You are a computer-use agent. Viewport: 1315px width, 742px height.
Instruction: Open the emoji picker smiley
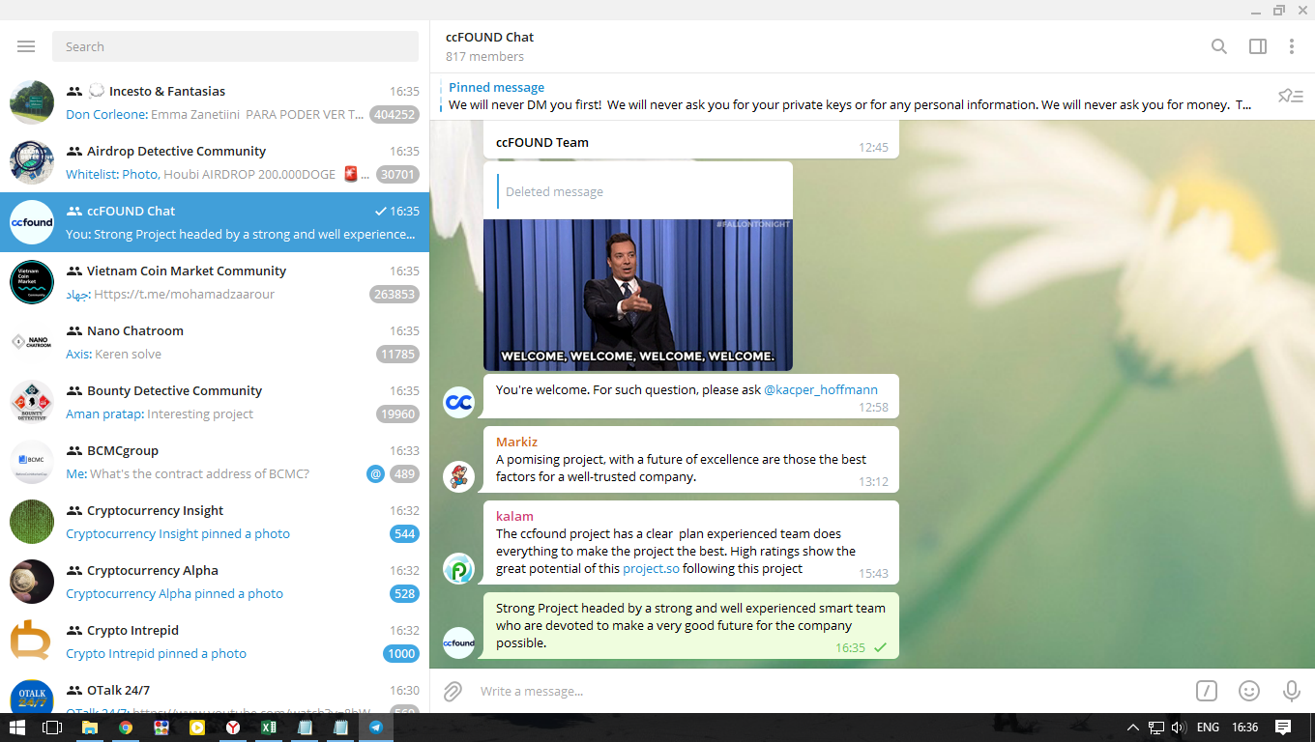pyautogui.click(x=1249, y=691)
